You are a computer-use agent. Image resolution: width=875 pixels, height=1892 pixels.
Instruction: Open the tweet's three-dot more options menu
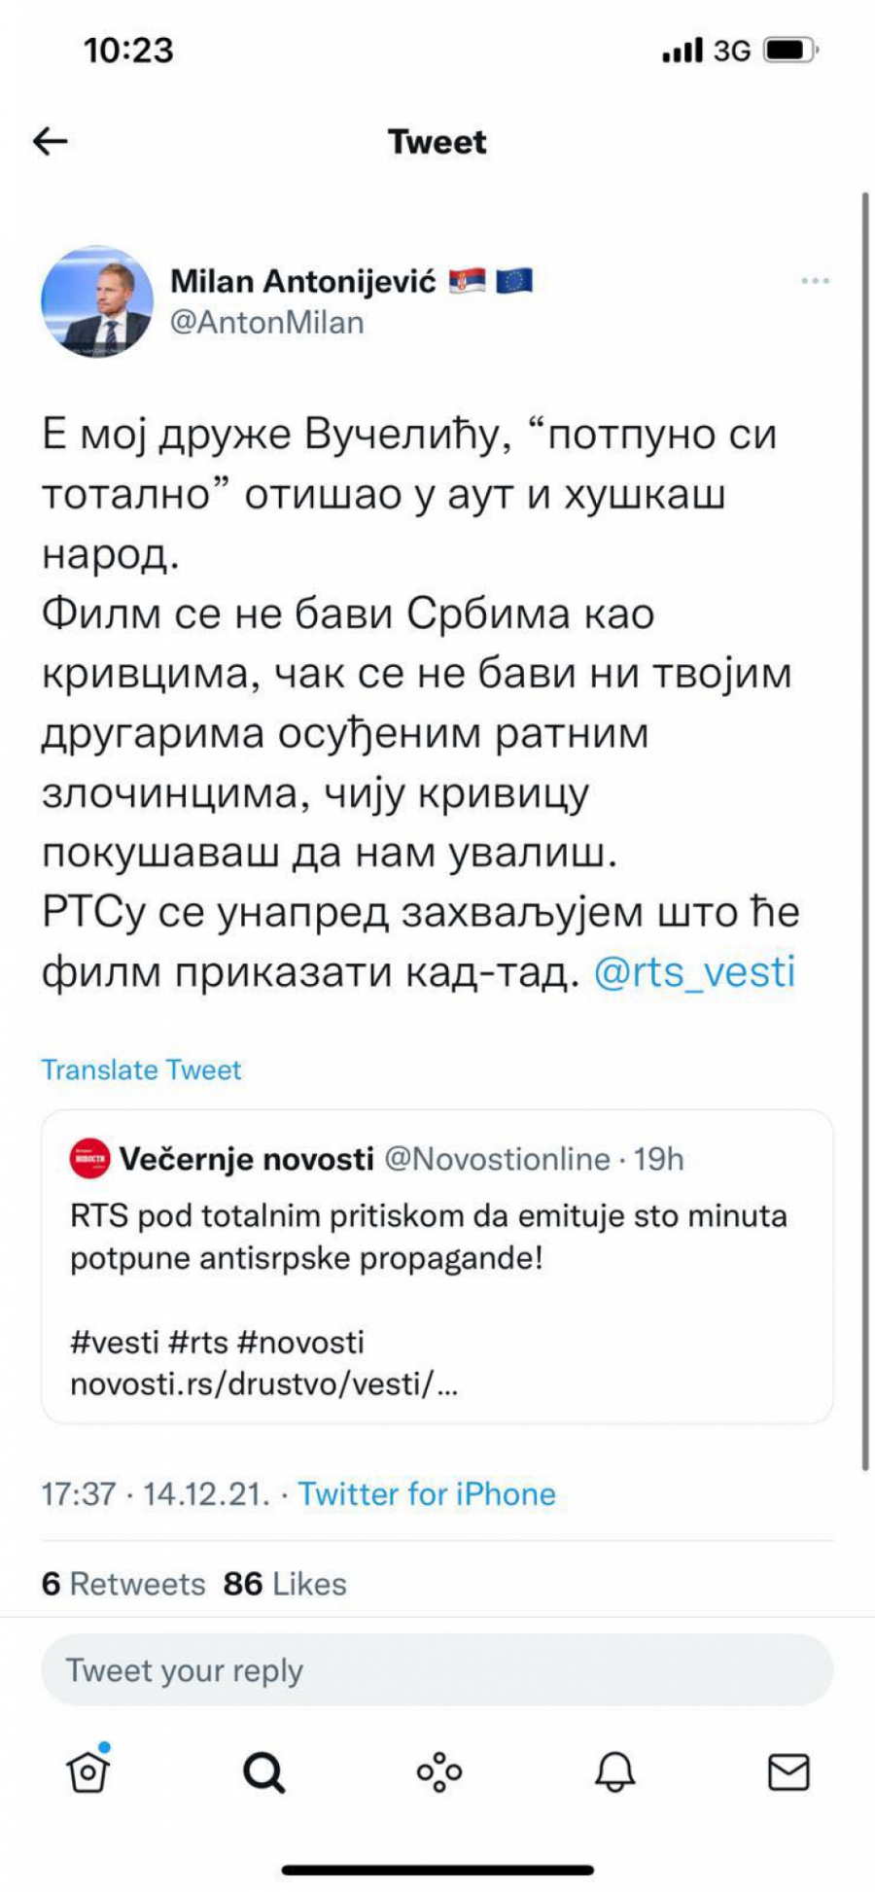(x=815, y=281)
